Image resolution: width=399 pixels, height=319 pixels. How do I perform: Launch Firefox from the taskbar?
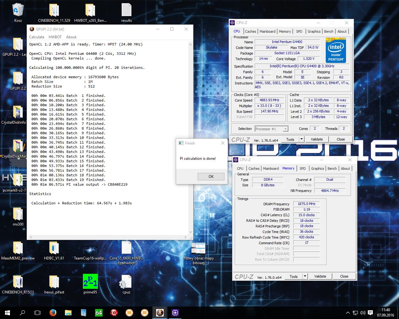53,312
